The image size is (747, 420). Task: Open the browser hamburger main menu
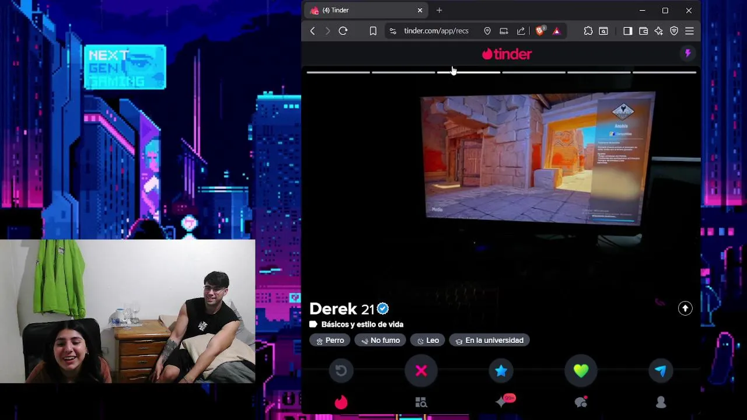coord(689,31)
